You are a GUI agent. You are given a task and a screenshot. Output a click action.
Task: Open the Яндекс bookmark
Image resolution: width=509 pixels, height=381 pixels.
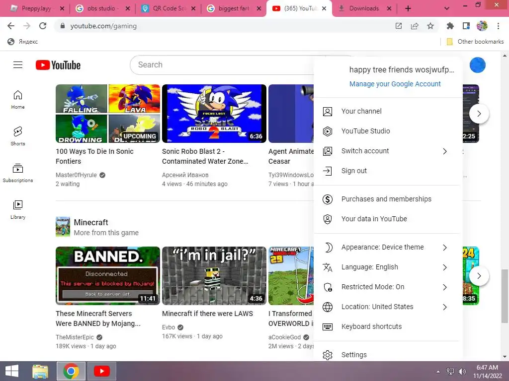tap(23, 42)
